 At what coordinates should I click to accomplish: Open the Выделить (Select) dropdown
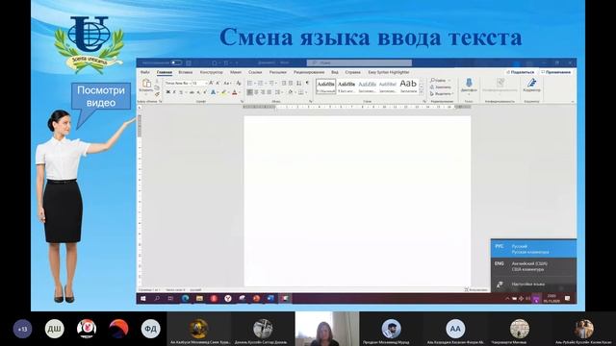point(442,94)
